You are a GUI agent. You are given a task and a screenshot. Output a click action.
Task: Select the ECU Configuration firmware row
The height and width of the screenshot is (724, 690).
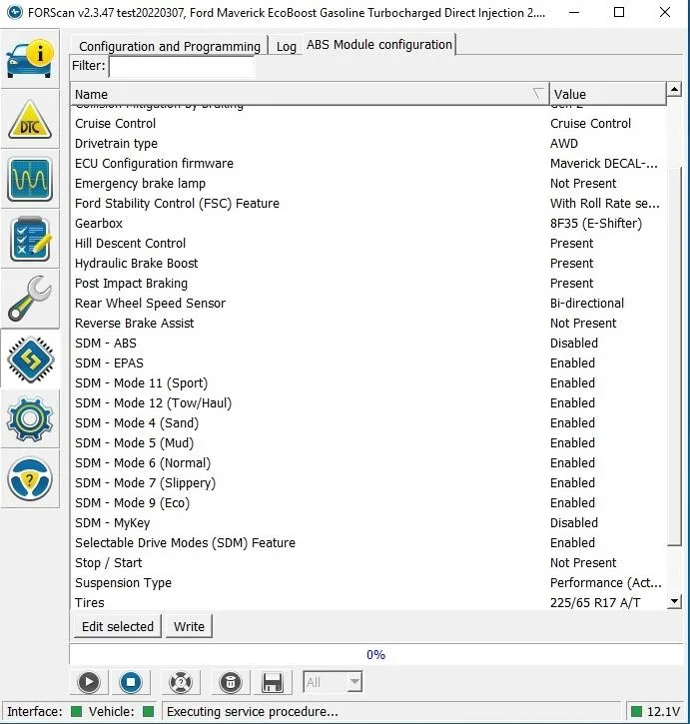click(x=368, y=163)
